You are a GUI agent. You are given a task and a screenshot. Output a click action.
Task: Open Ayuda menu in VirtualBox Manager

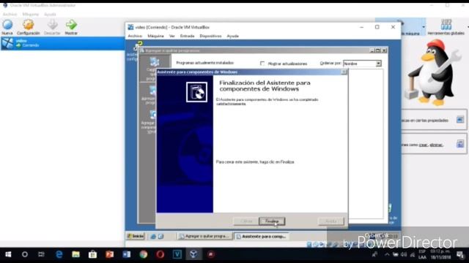click(50, 14)
